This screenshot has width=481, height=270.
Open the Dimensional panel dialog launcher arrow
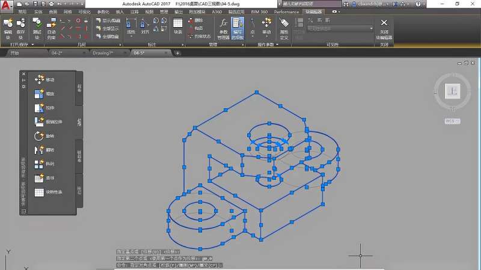coord(183,44)
